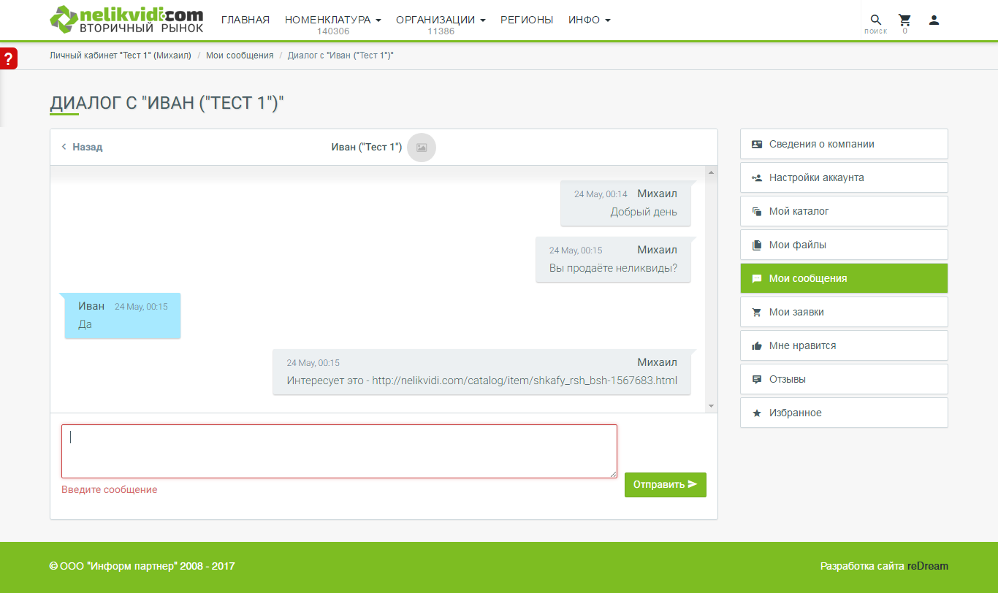Click the nelikvidi.com logo
The height and width of the screenshot is (593, 998).
[126, 20]
